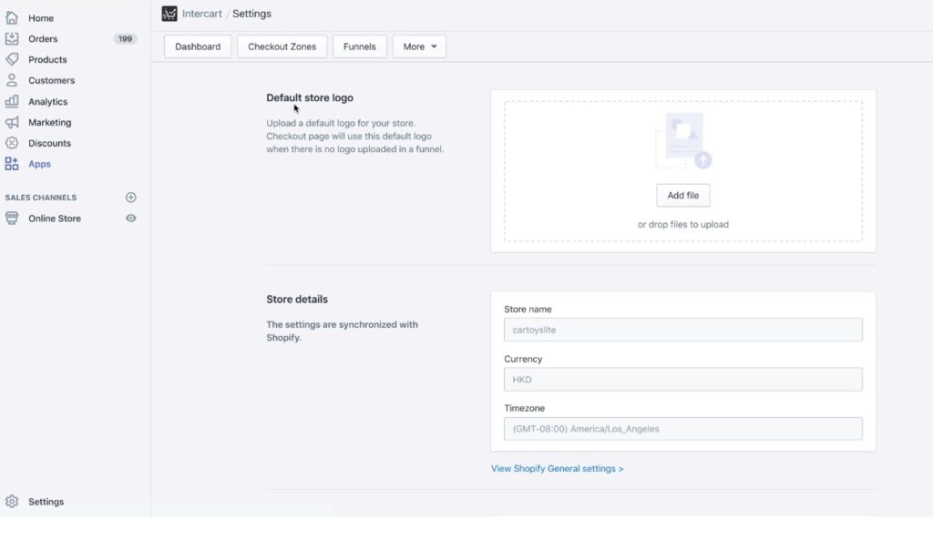Open the Settings gear icon in sidebar
This screenshot has width=933, height=540.
(x=12, y=502)
